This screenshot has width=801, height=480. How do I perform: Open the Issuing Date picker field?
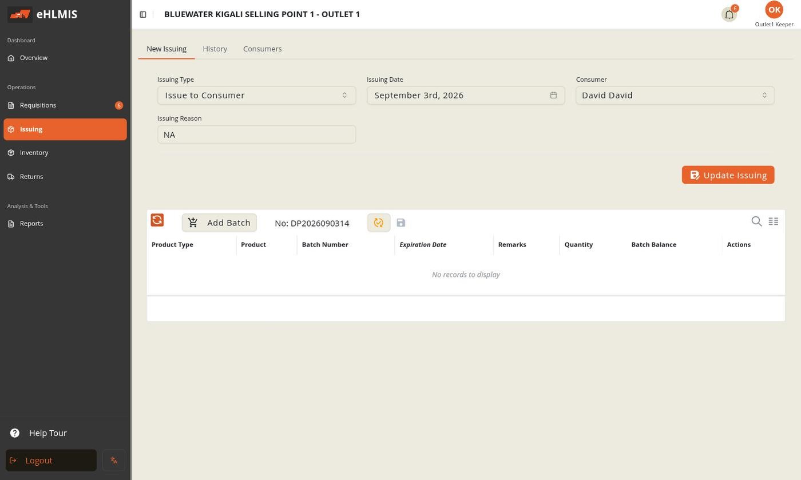point(466,95)
